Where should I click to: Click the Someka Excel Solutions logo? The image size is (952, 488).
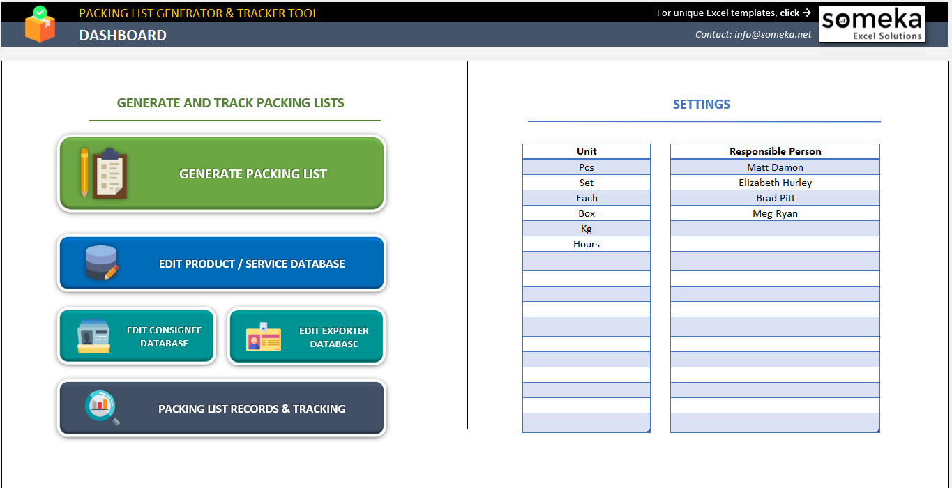coord(871,23)
